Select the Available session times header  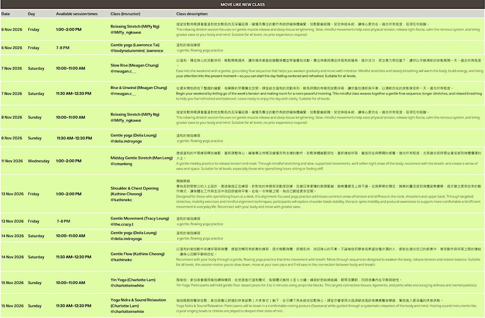click(x=77, y=14)
